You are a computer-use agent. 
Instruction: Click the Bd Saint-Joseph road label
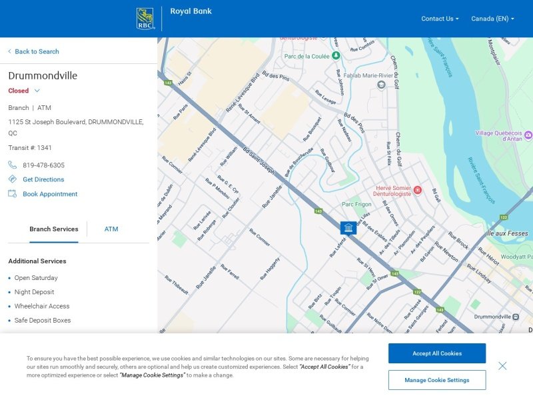[x=259, y=161]
